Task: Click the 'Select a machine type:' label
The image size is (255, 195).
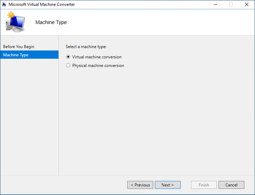Action: 86,47
